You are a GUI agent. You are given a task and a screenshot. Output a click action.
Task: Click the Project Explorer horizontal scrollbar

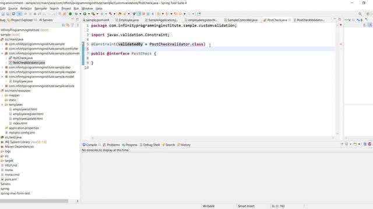[x=34, y=201]
